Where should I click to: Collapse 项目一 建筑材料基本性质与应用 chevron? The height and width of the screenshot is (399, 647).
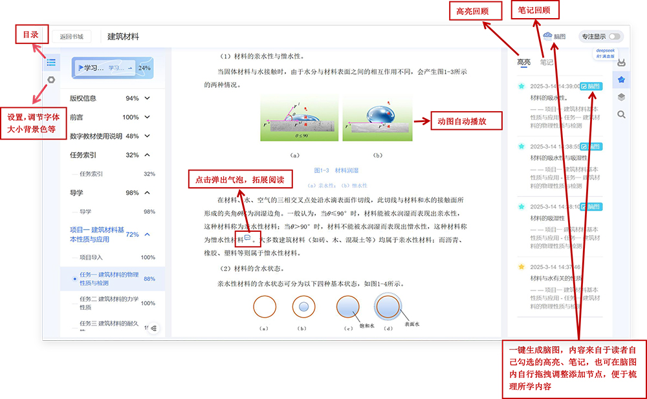coord(148,234)
